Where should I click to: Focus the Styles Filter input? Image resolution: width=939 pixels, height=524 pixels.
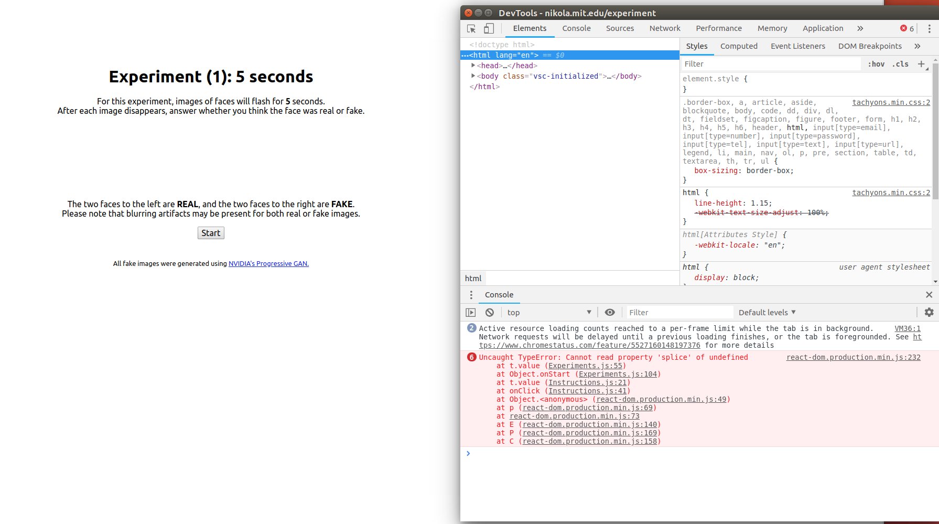[x=771, y=64]
